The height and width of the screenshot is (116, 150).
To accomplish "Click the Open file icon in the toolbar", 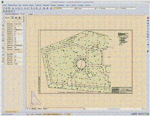I will (7, 8).
